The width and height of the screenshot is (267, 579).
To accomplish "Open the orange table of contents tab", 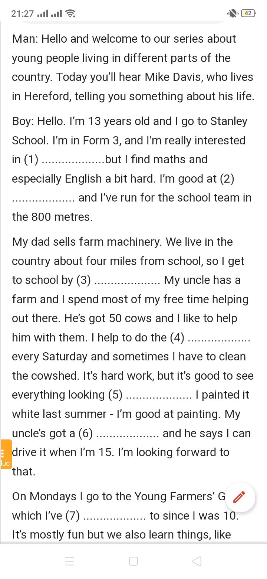I will (x=6, y=454).
